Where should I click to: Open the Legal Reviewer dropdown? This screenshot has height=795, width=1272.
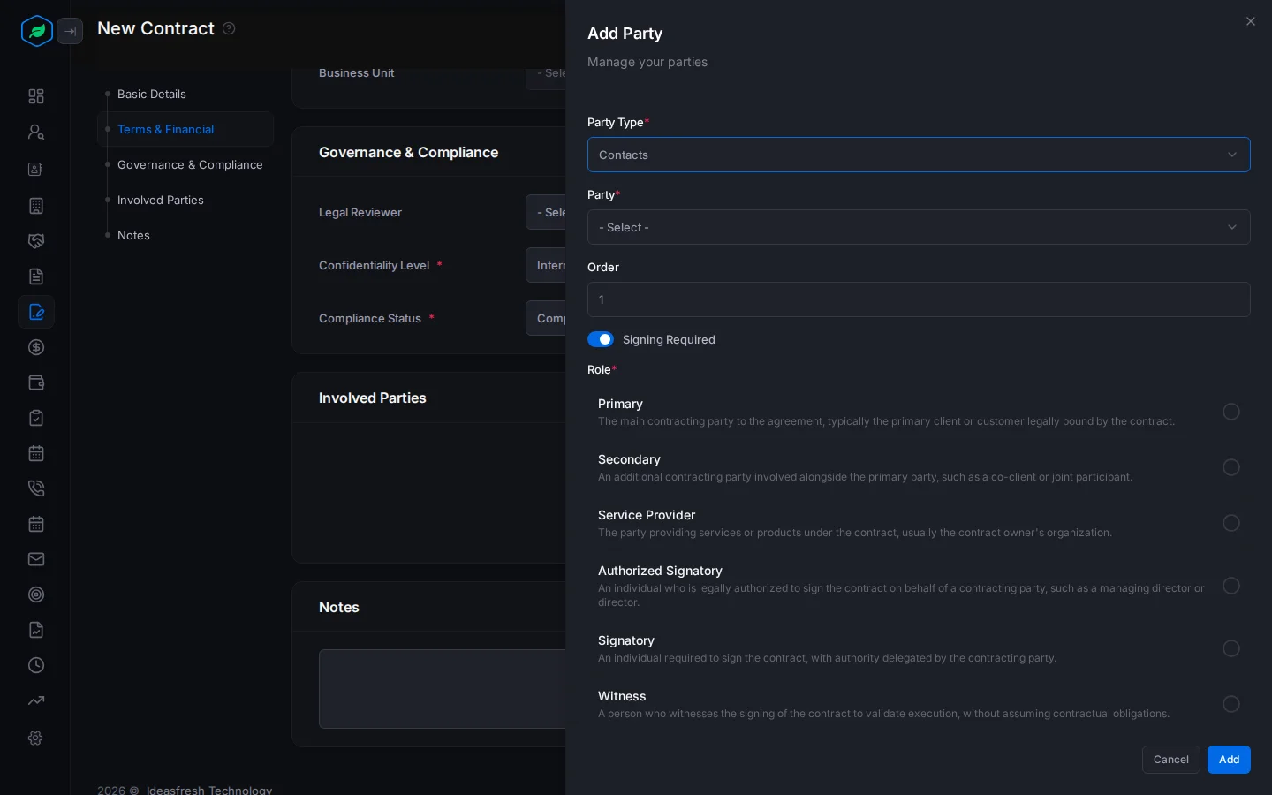click(546, 212)
